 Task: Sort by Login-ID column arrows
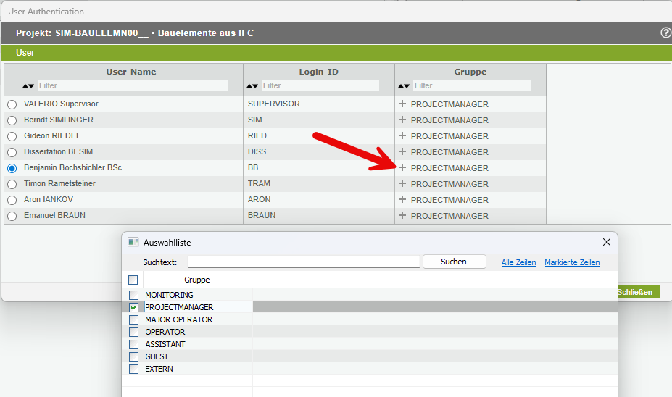tap(252, 86)
